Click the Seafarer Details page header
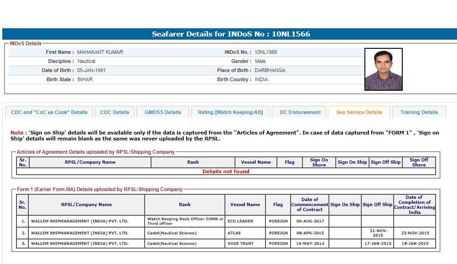The image size is (457, 264). (x=231, y=34)
